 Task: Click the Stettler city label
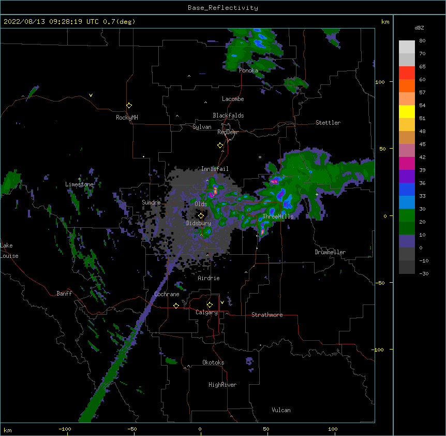328,123
